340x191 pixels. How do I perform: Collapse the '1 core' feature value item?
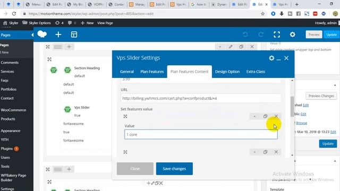[x=254, y=116]
